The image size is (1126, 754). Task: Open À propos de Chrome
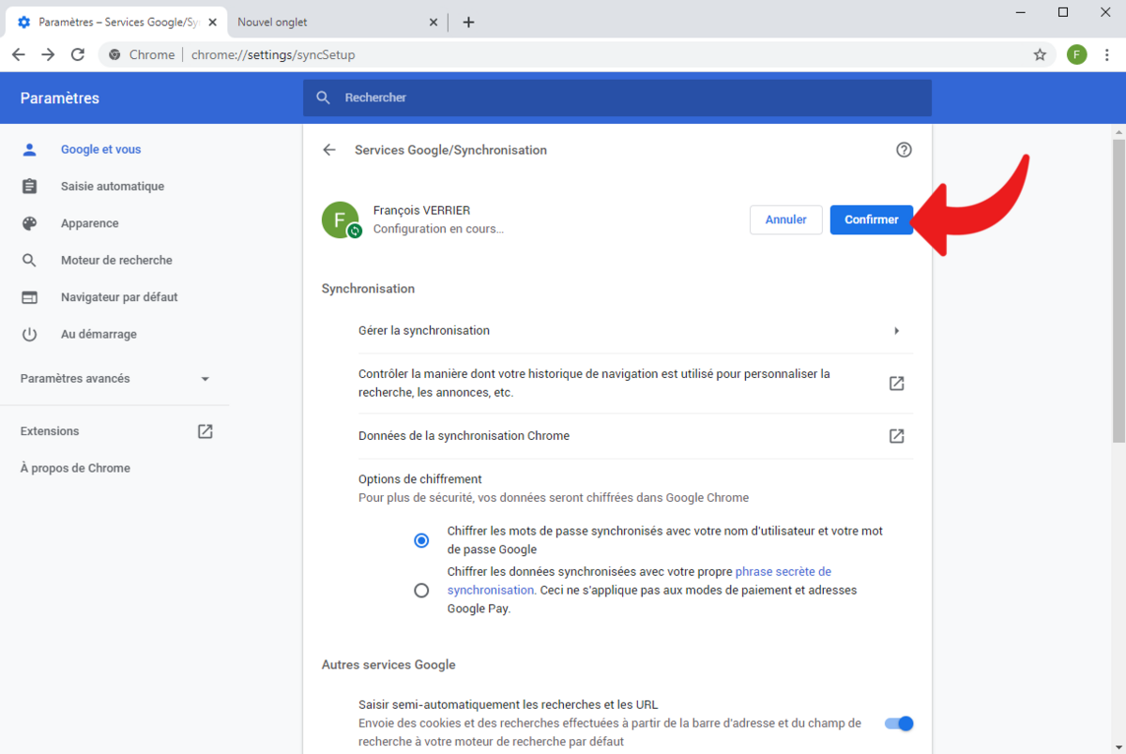pos(75,468)
